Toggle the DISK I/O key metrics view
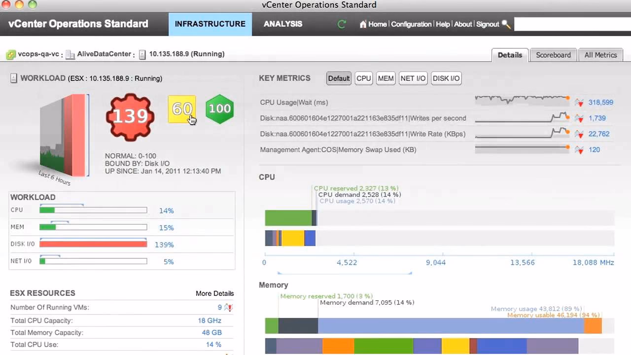 (446, 78)
